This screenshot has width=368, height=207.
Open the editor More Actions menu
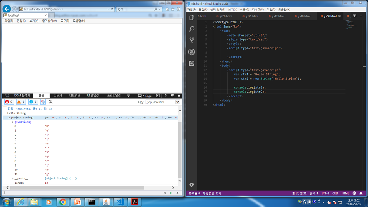362,16
